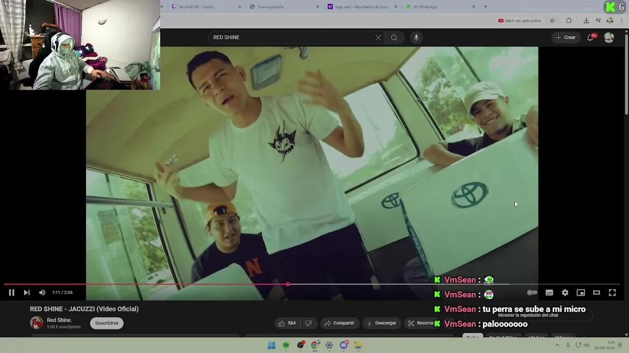The width and height of the screenshot is (629, 353).
Task: Bookmark this page with star
Action: coord(552,21)
